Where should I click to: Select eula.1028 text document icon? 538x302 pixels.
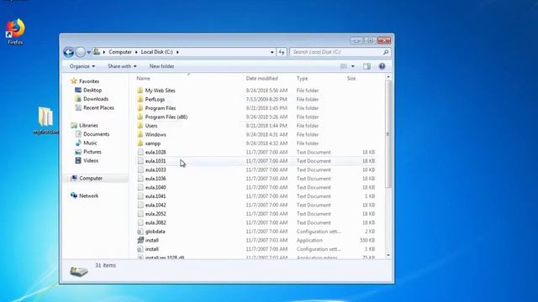(x=140, y=152)
